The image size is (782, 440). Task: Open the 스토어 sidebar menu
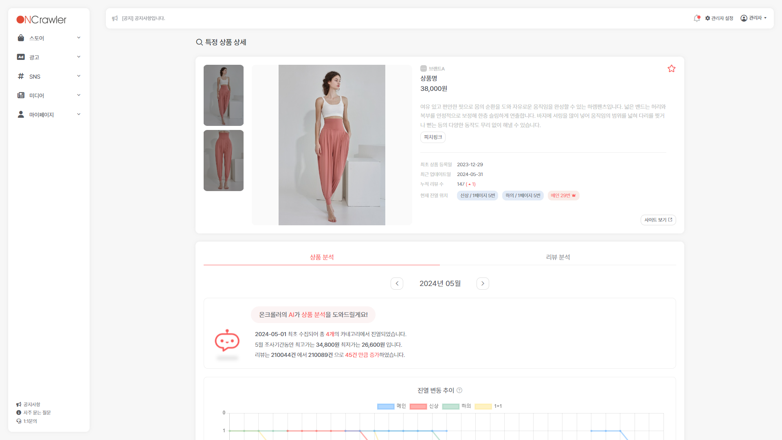pos(49,38)
